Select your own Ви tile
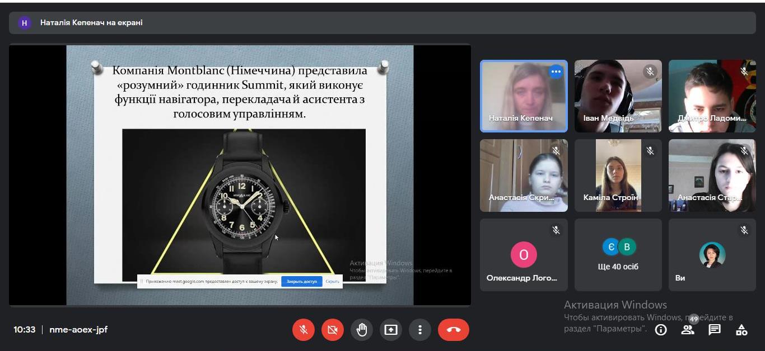This screenshot has width=765, height=351. point(712,255)
